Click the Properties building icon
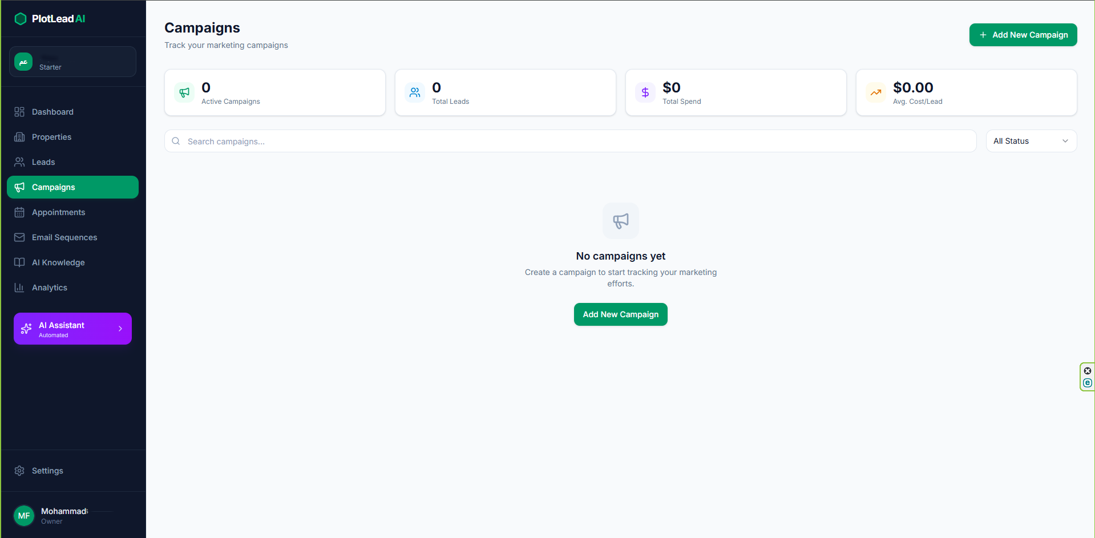 pyautogui.click(x=19, y=137)
